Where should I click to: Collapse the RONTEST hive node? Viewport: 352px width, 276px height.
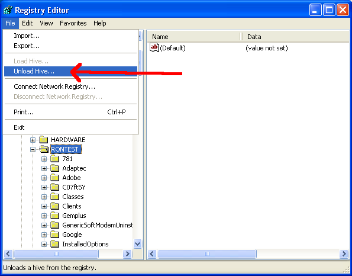pyautogui.click(x=33, y=149)
